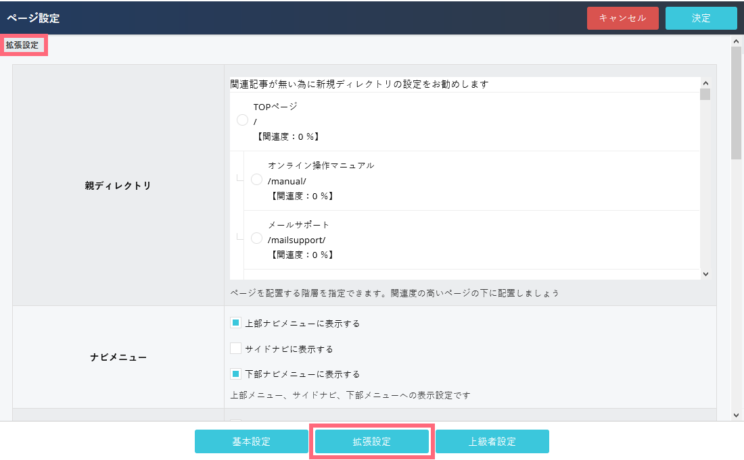The height and width of the screenshot is (460, 744).
Task: Click the directory list scrollbar thumb
Action: pyautogui.click(x=705, y=94)
